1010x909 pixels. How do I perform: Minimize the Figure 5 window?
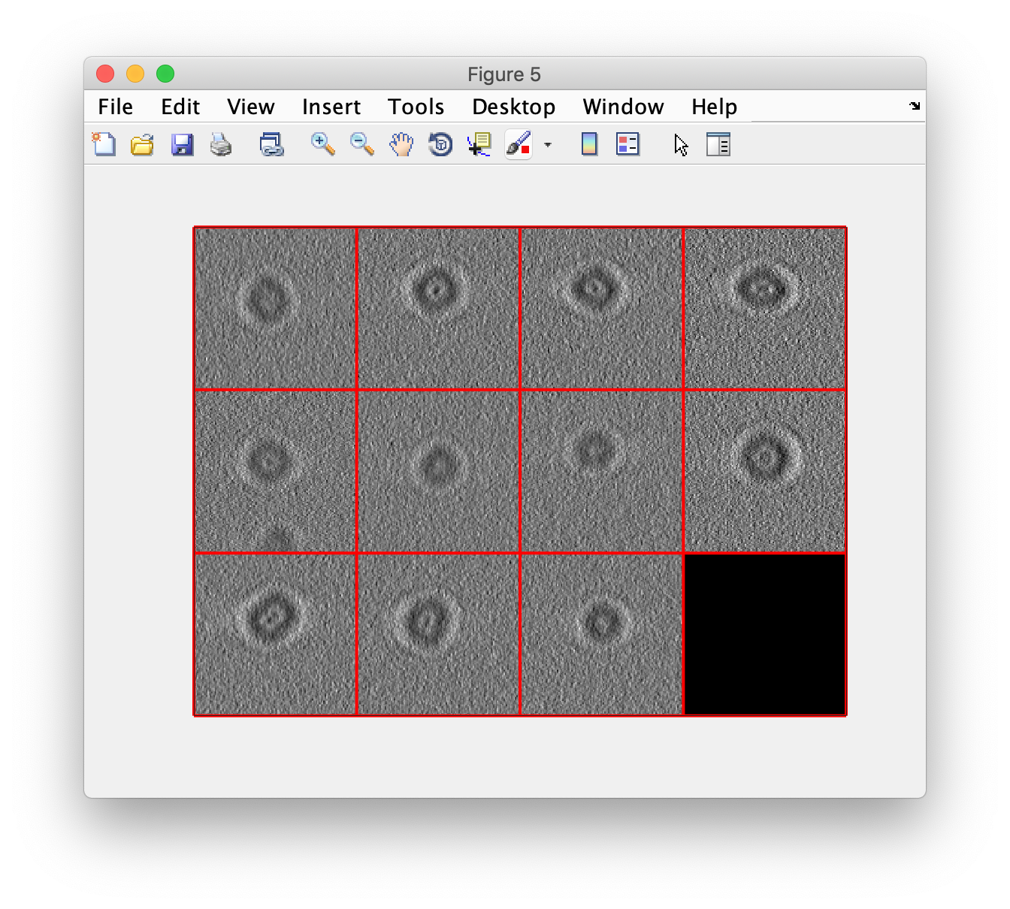click(135, 74)
